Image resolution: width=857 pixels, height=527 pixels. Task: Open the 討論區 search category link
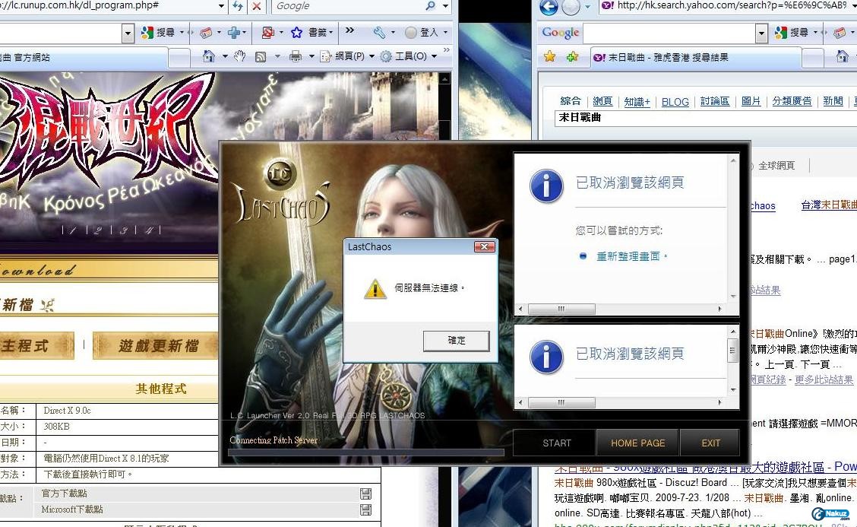715,101
